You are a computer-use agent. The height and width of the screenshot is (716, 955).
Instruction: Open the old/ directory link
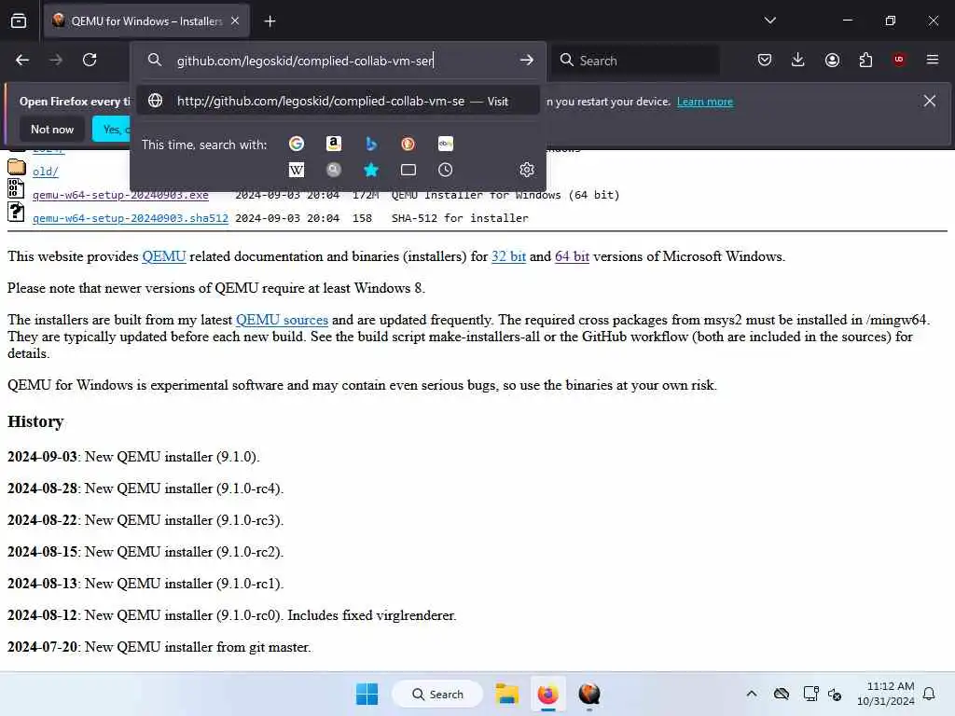(45, 172)
